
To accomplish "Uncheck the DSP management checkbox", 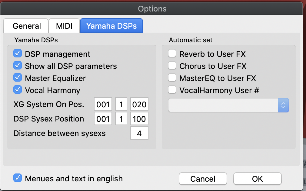I will (x=18, y=53).
